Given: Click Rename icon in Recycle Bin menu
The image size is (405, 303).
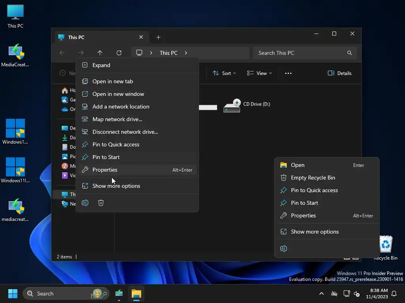Looking at the screenshot, I should click(x=284, y=249).
